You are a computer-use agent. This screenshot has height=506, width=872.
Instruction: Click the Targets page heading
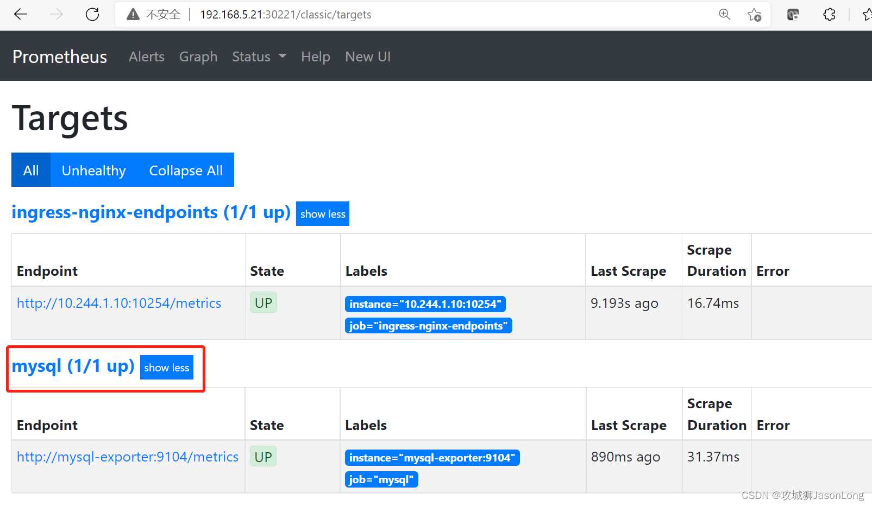click(70, 118)
